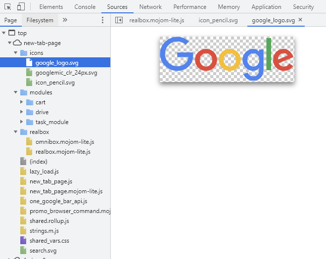326x259 pixels.
Task: Show more navigator tabs chevron
Action: pyautogui.click(x=65, y=20)
